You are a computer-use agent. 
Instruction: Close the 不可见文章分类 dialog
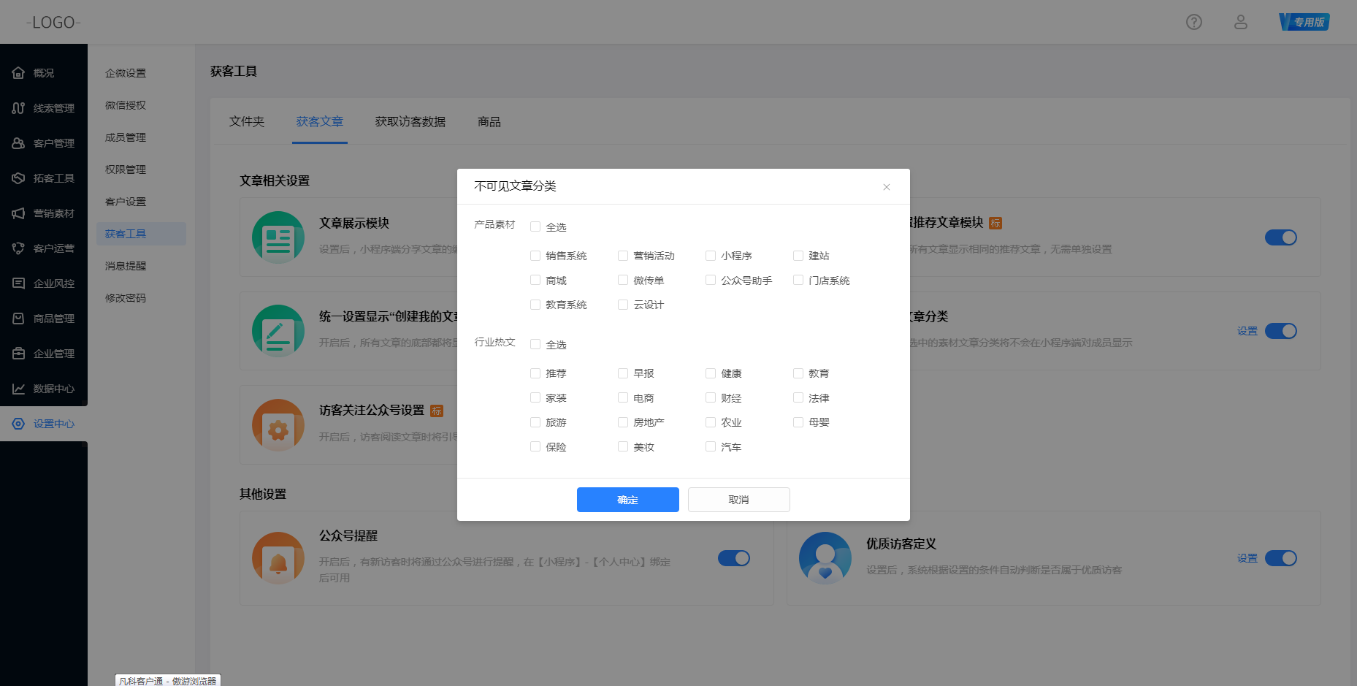pyautogui.click(x=886, y=187)
